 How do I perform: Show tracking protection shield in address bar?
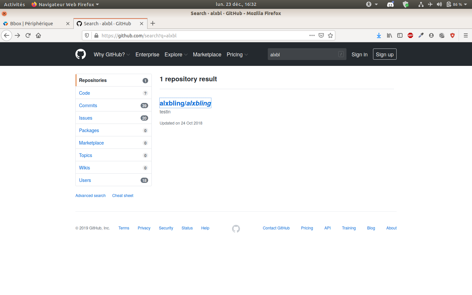[87, 35]
